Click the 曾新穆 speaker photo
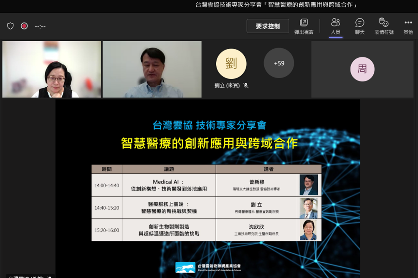418x278 pixels. pos(309,185)
